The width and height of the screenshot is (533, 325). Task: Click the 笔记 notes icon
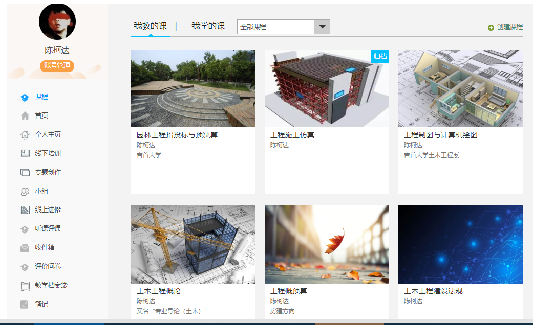coord(25,305)
